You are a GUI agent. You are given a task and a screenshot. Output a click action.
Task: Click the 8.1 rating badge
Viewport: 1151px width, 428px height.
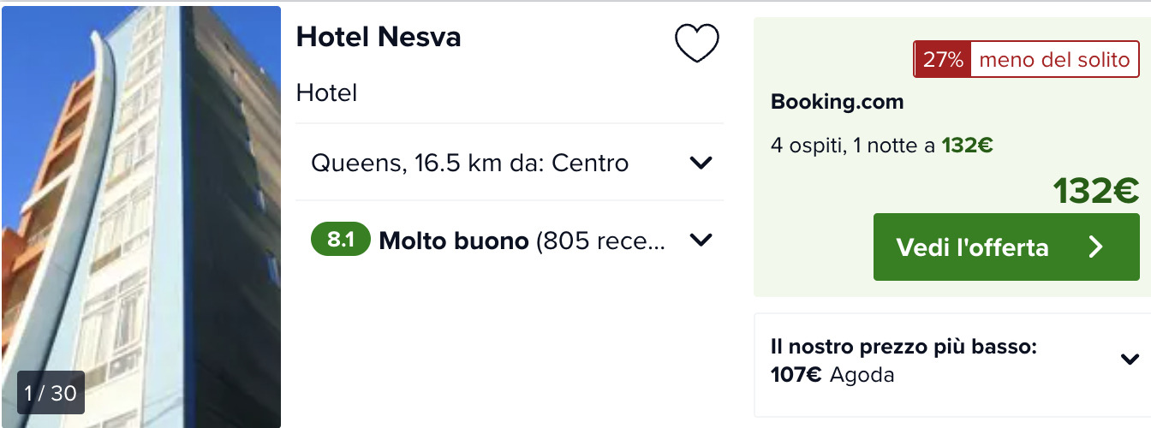(341, 241)
